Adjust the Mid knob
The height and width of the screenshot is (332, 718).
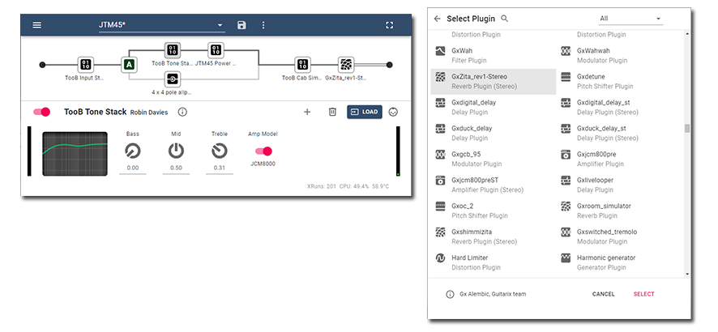click(x=177, y=151)
